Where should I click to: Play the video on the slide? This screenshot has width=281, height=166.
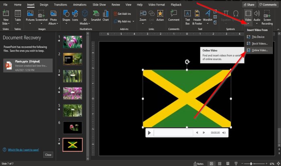[149, 132]
